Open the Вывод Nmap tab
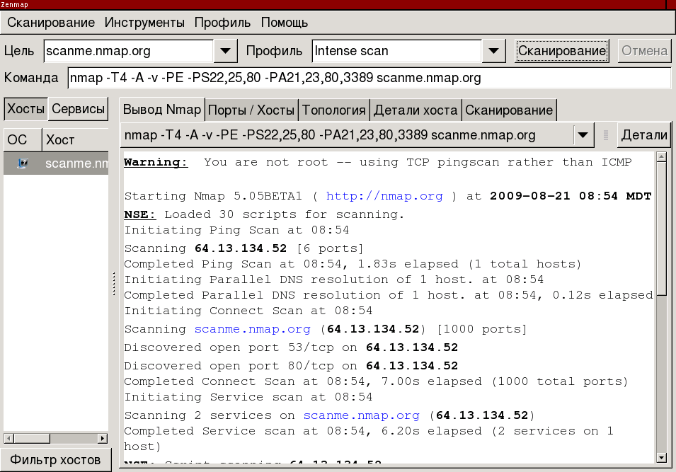 tap(162, 109)
